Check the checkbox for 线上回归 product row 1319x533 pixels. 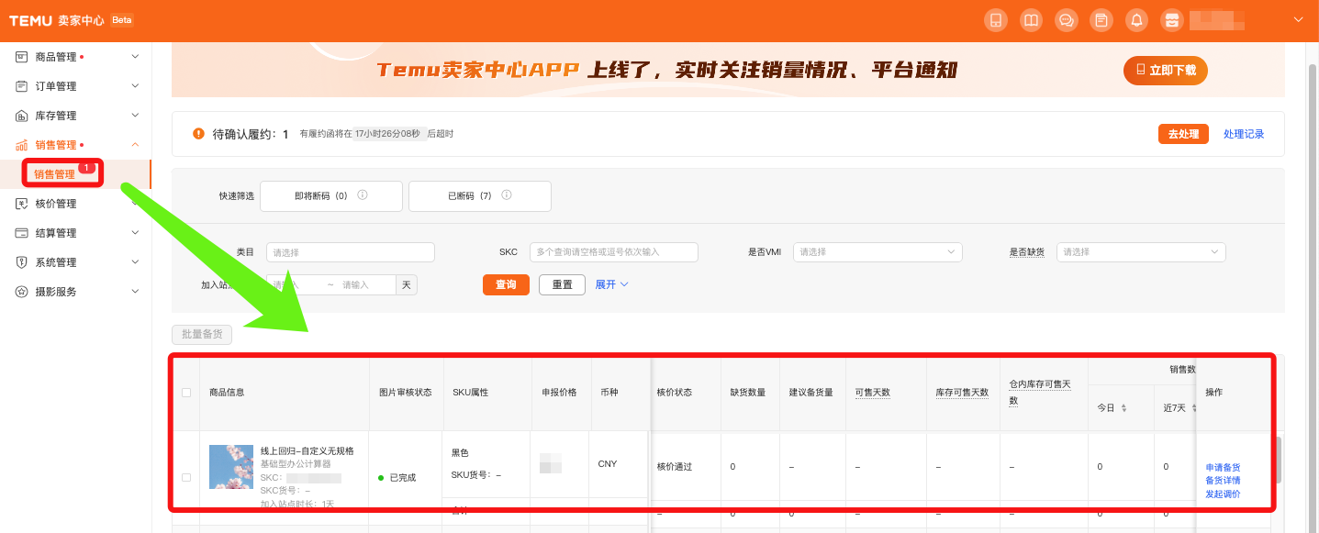(186, 477)
